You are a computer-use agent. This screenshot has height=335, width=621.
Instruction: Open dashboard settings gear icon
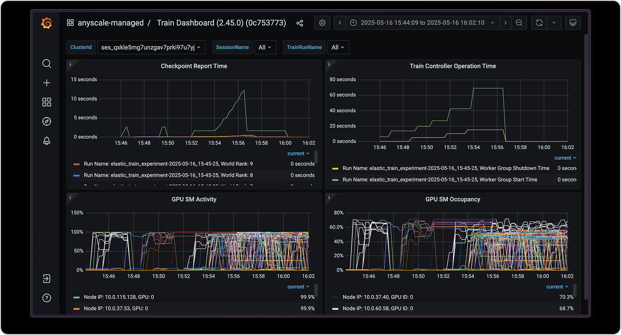pyautogui.click(x=322, y=23)
